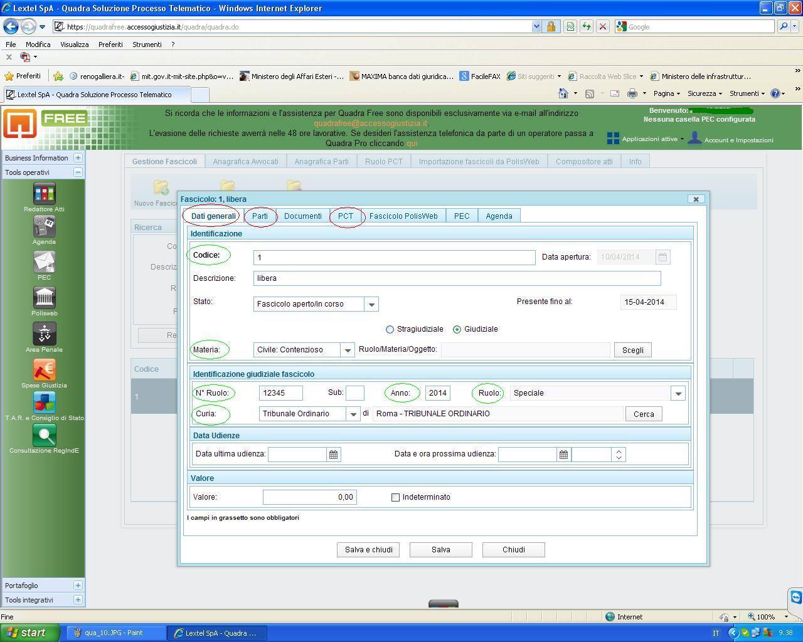803x642 pixels.
Task: Open calendar for Data ultima udienza
Action: coord(334,455)
